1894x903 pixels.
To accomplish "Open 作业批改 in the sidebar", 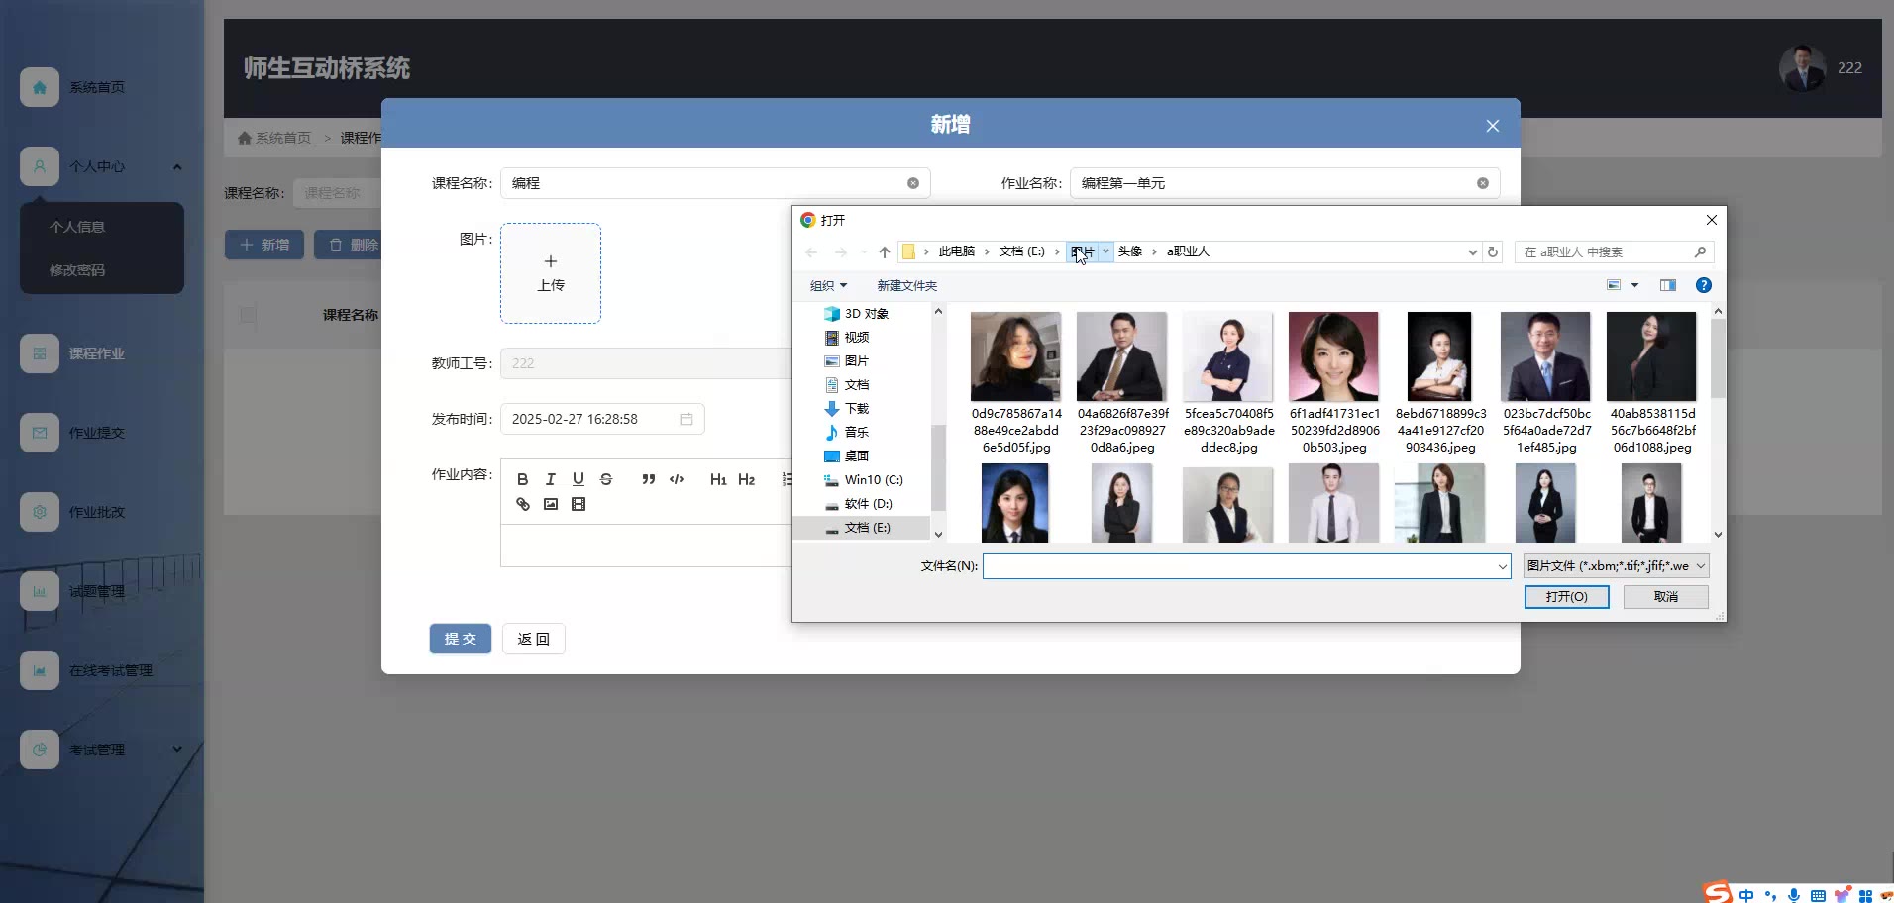I will (x=97, y=512).
